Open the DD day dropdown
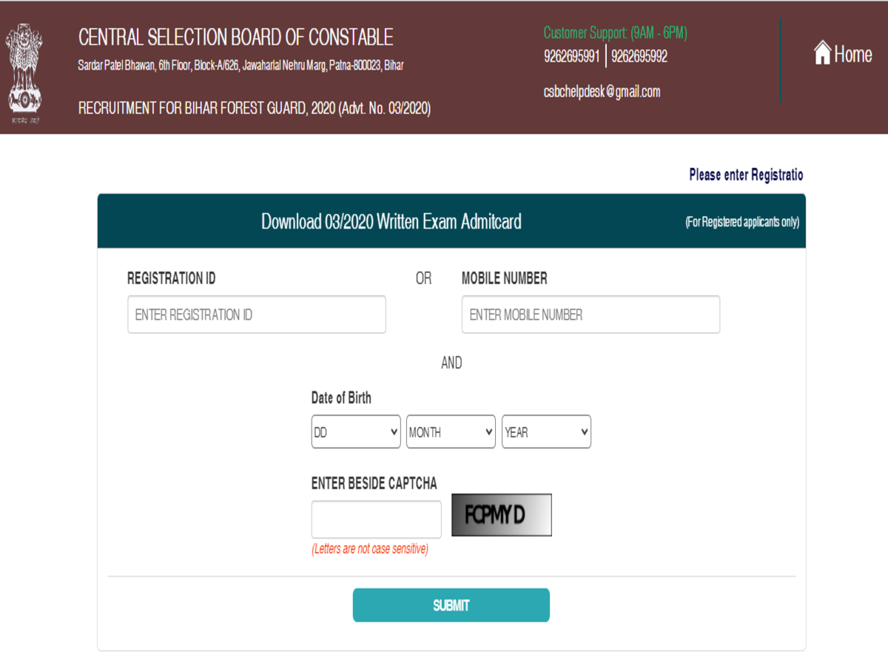Image resolution: width=888 pixels, height=666 pixels. coord(356,432)
